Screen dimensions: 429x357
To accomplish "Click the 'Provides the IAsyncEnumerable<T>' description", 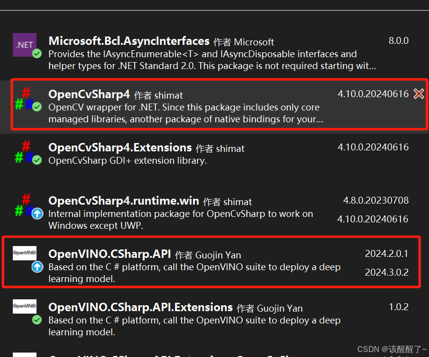I will [213, 60].
